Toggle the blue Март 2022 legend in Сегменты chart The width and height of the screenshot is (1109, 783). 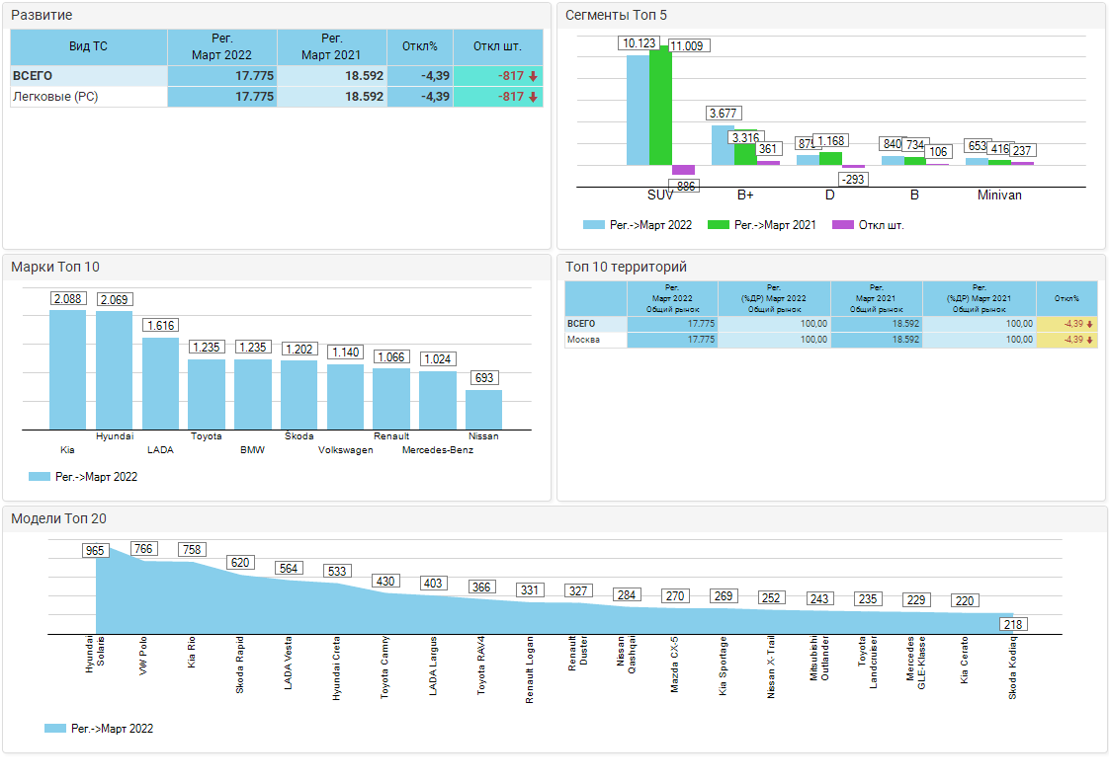tap(638, 225)
